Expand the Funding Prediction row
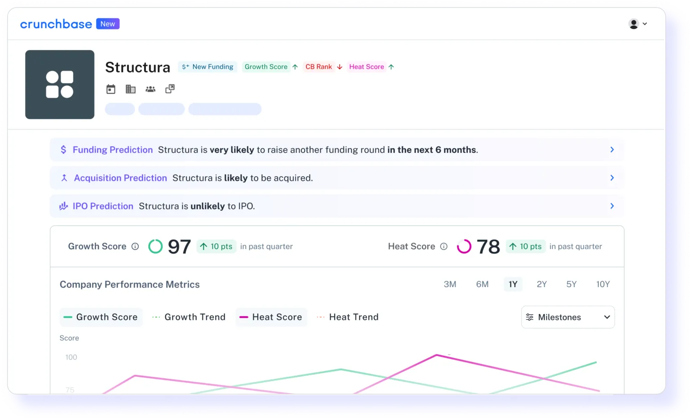Viewport: 690px width, 419px height. tap(612, 150)
